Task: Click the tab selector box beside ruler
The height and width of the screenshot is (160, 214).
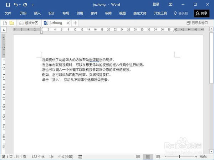Action: 4,30
